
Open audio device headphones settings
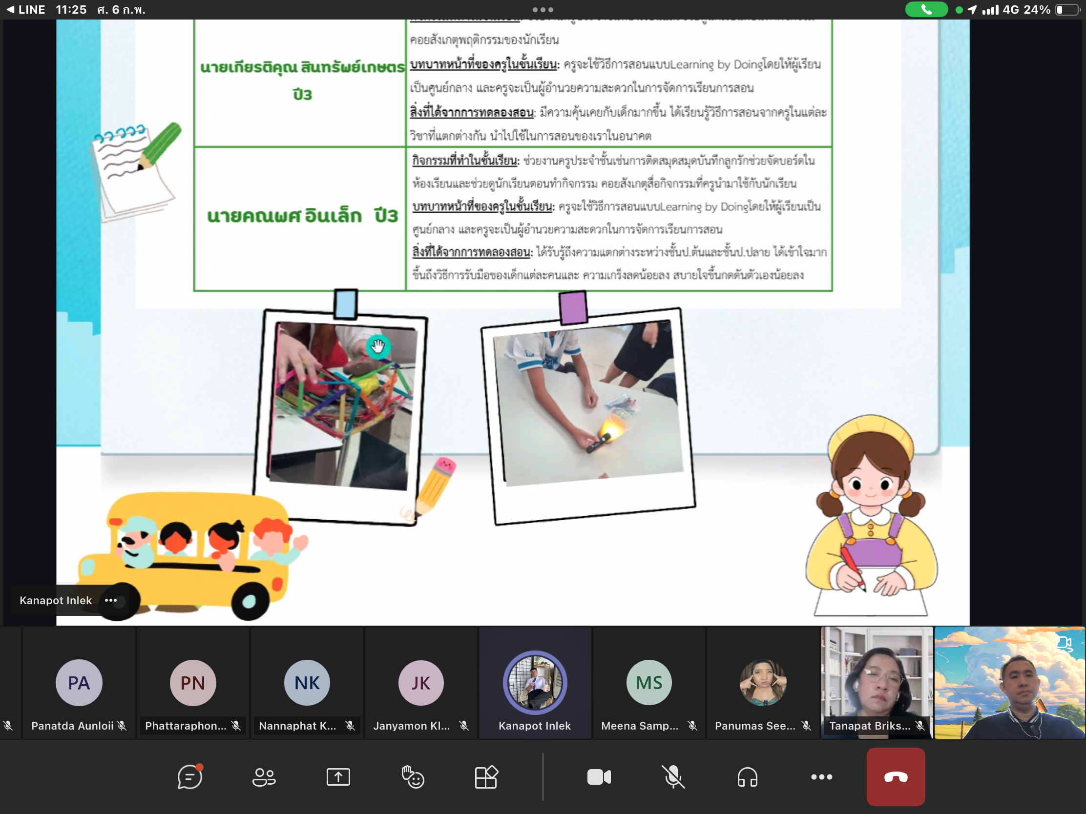pyautogui.click(x=747, y=777)
